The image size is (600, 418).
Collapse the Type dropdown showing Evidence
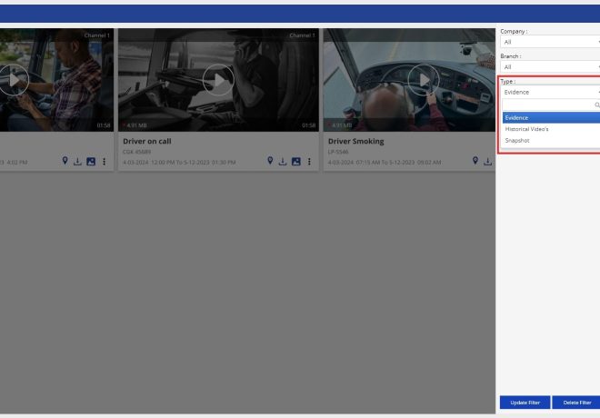click(x=549, y=92)
